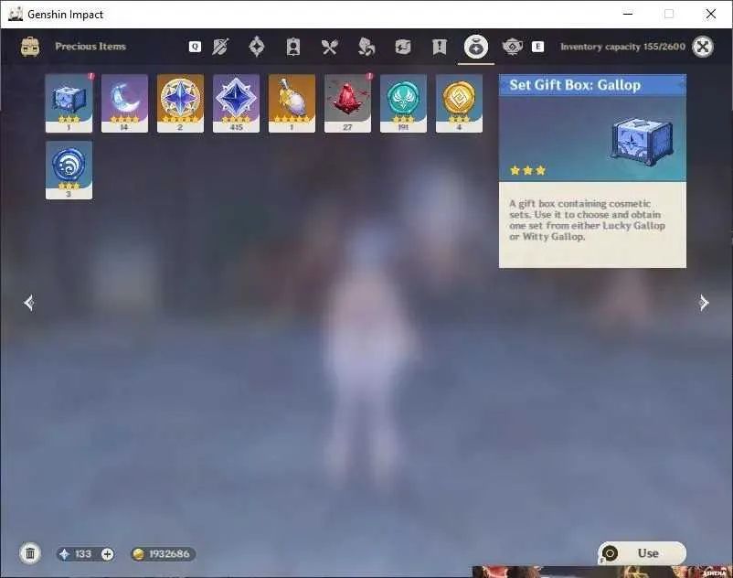Open the Artifacts tab icon

pos(257,47)
